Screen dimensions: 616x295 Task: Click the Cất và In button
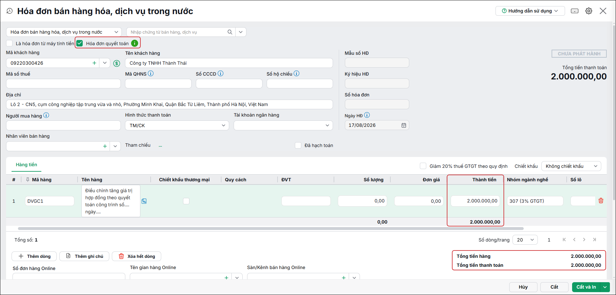(x=586, y=287)
